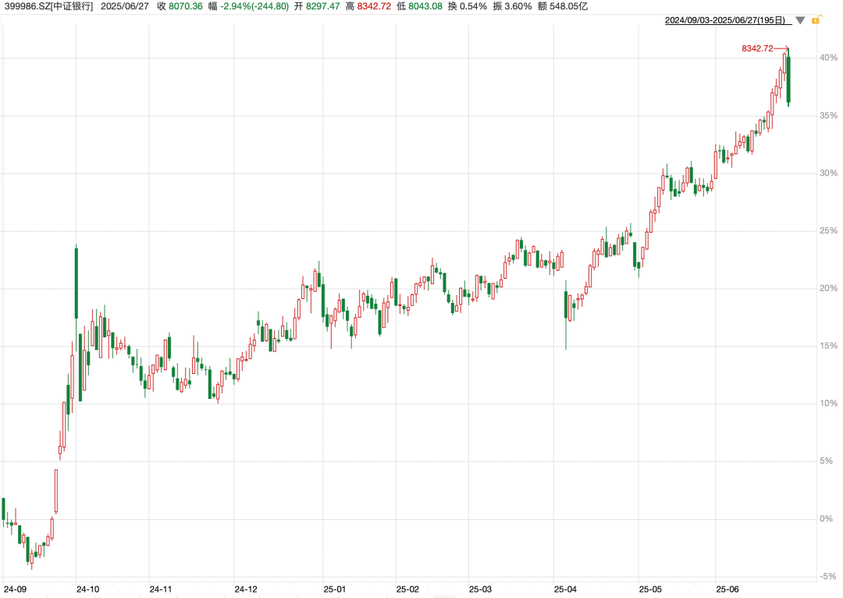
Task: Click the 24-09 x-axis month label
Action: [x=15, y=589]
